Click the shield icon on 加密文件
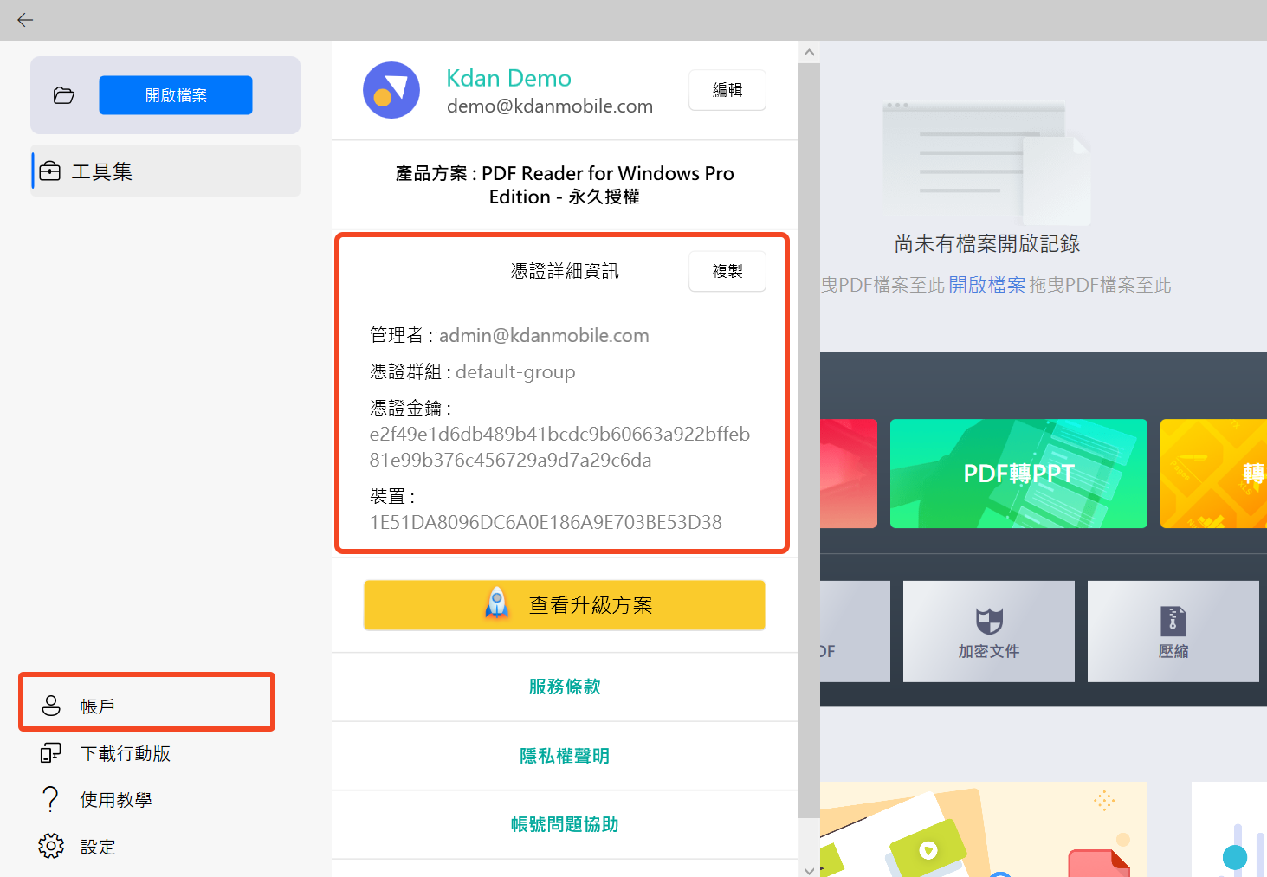This screenshot has width=1267, height=877. tap(989, 620)
